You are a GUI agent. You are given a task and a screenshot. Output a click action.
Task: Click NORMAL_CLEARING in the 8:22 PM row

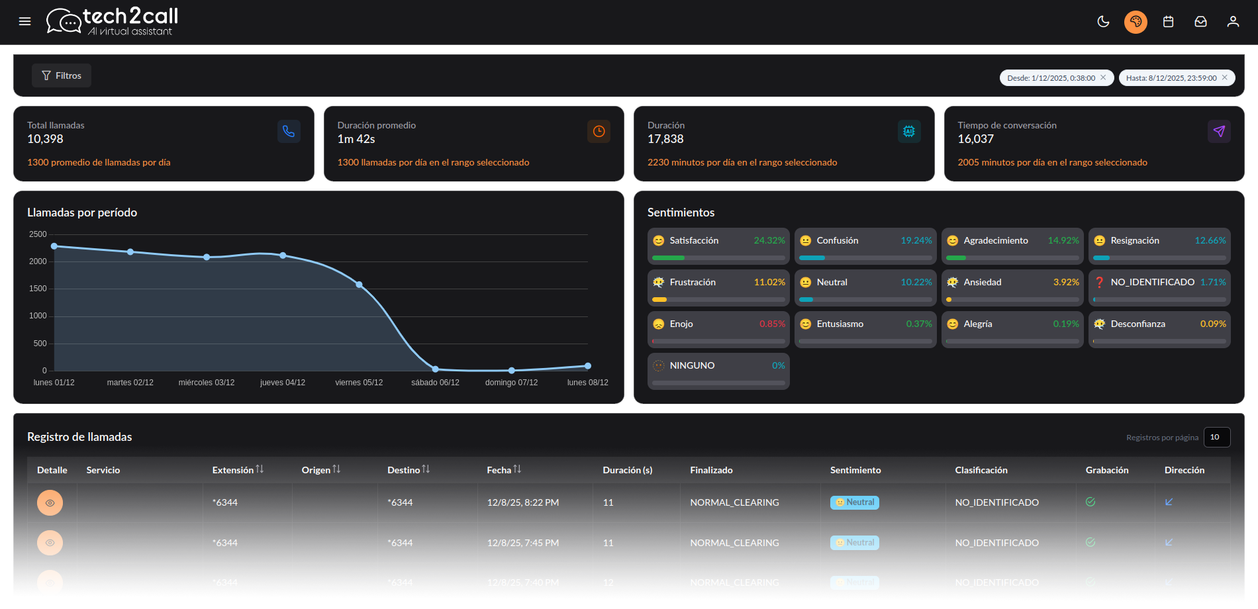(x=734, y=502)
